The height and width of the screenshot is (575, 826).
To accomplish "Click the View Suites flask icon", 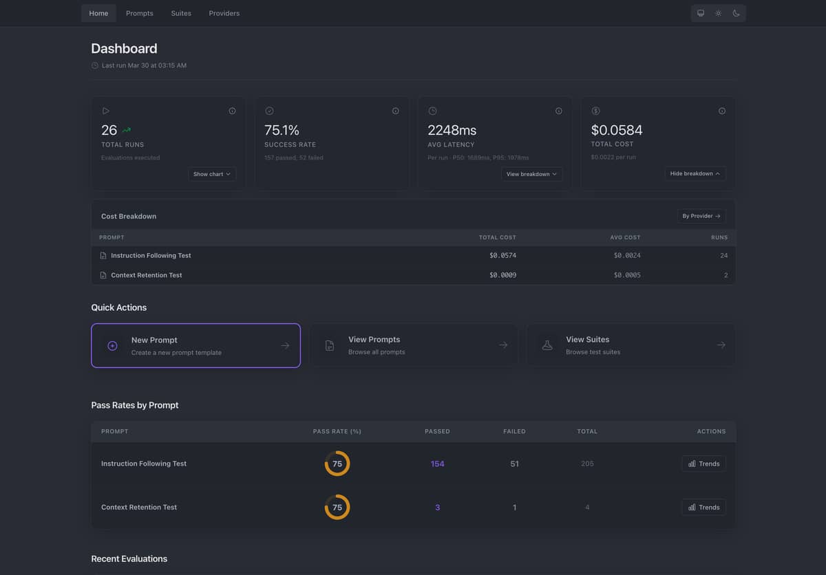I will coord(547,345).
